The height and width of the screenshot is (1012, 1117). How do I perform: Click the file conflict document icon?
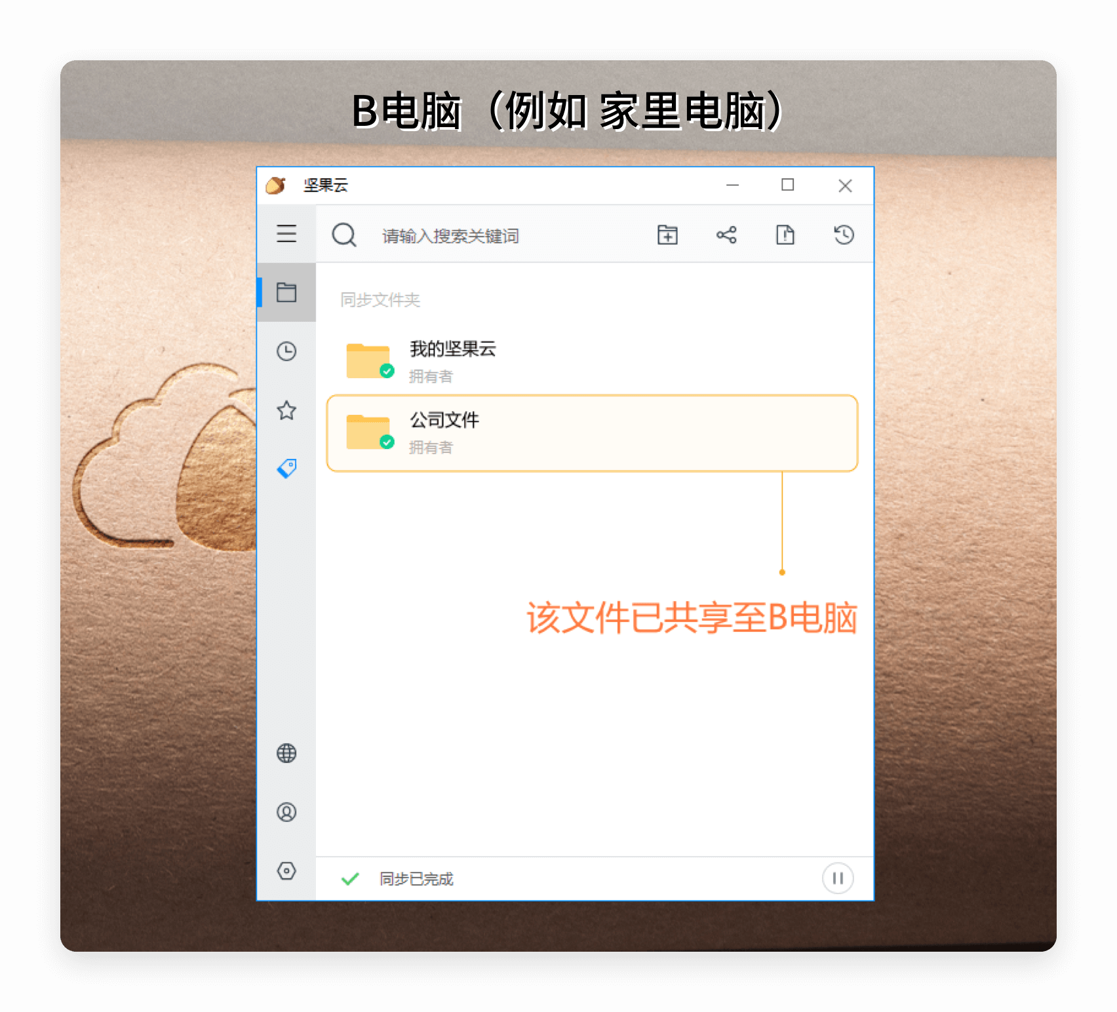point(785,235)
